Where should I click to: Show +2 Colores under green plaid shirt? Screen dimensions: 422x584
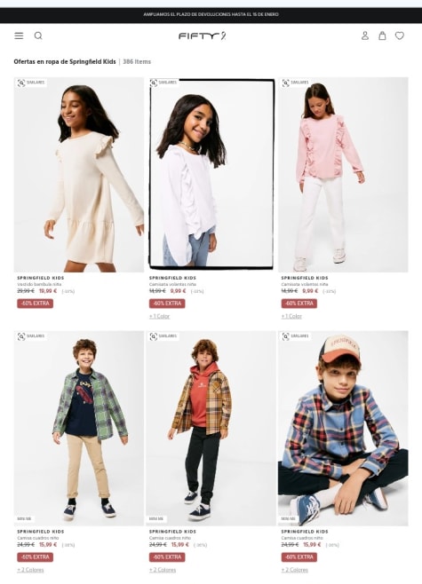(x=30, y=570)
